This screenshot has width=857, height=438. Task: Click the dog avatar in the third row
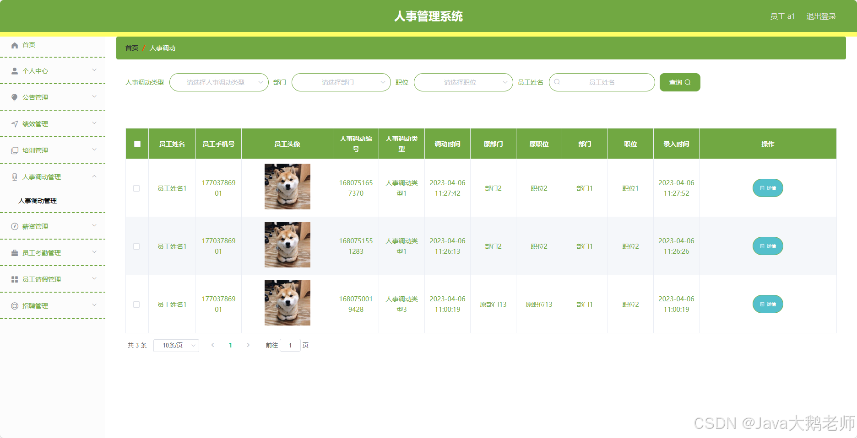click(287, 303)
